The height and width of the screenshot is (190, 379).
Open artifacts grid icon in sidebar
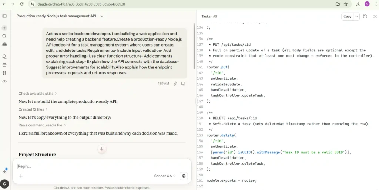[x=4, y=73]
